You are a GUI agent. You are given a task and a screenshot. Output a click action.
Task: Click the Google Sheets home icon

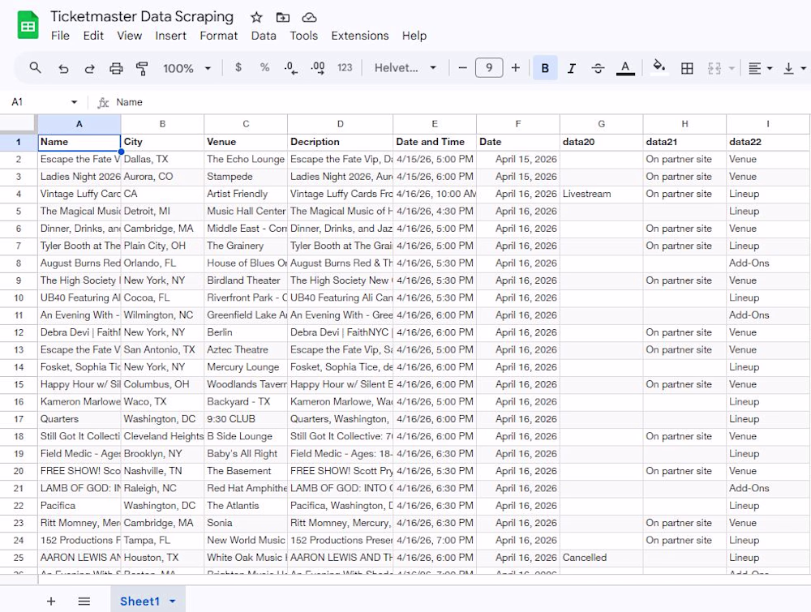28,25
